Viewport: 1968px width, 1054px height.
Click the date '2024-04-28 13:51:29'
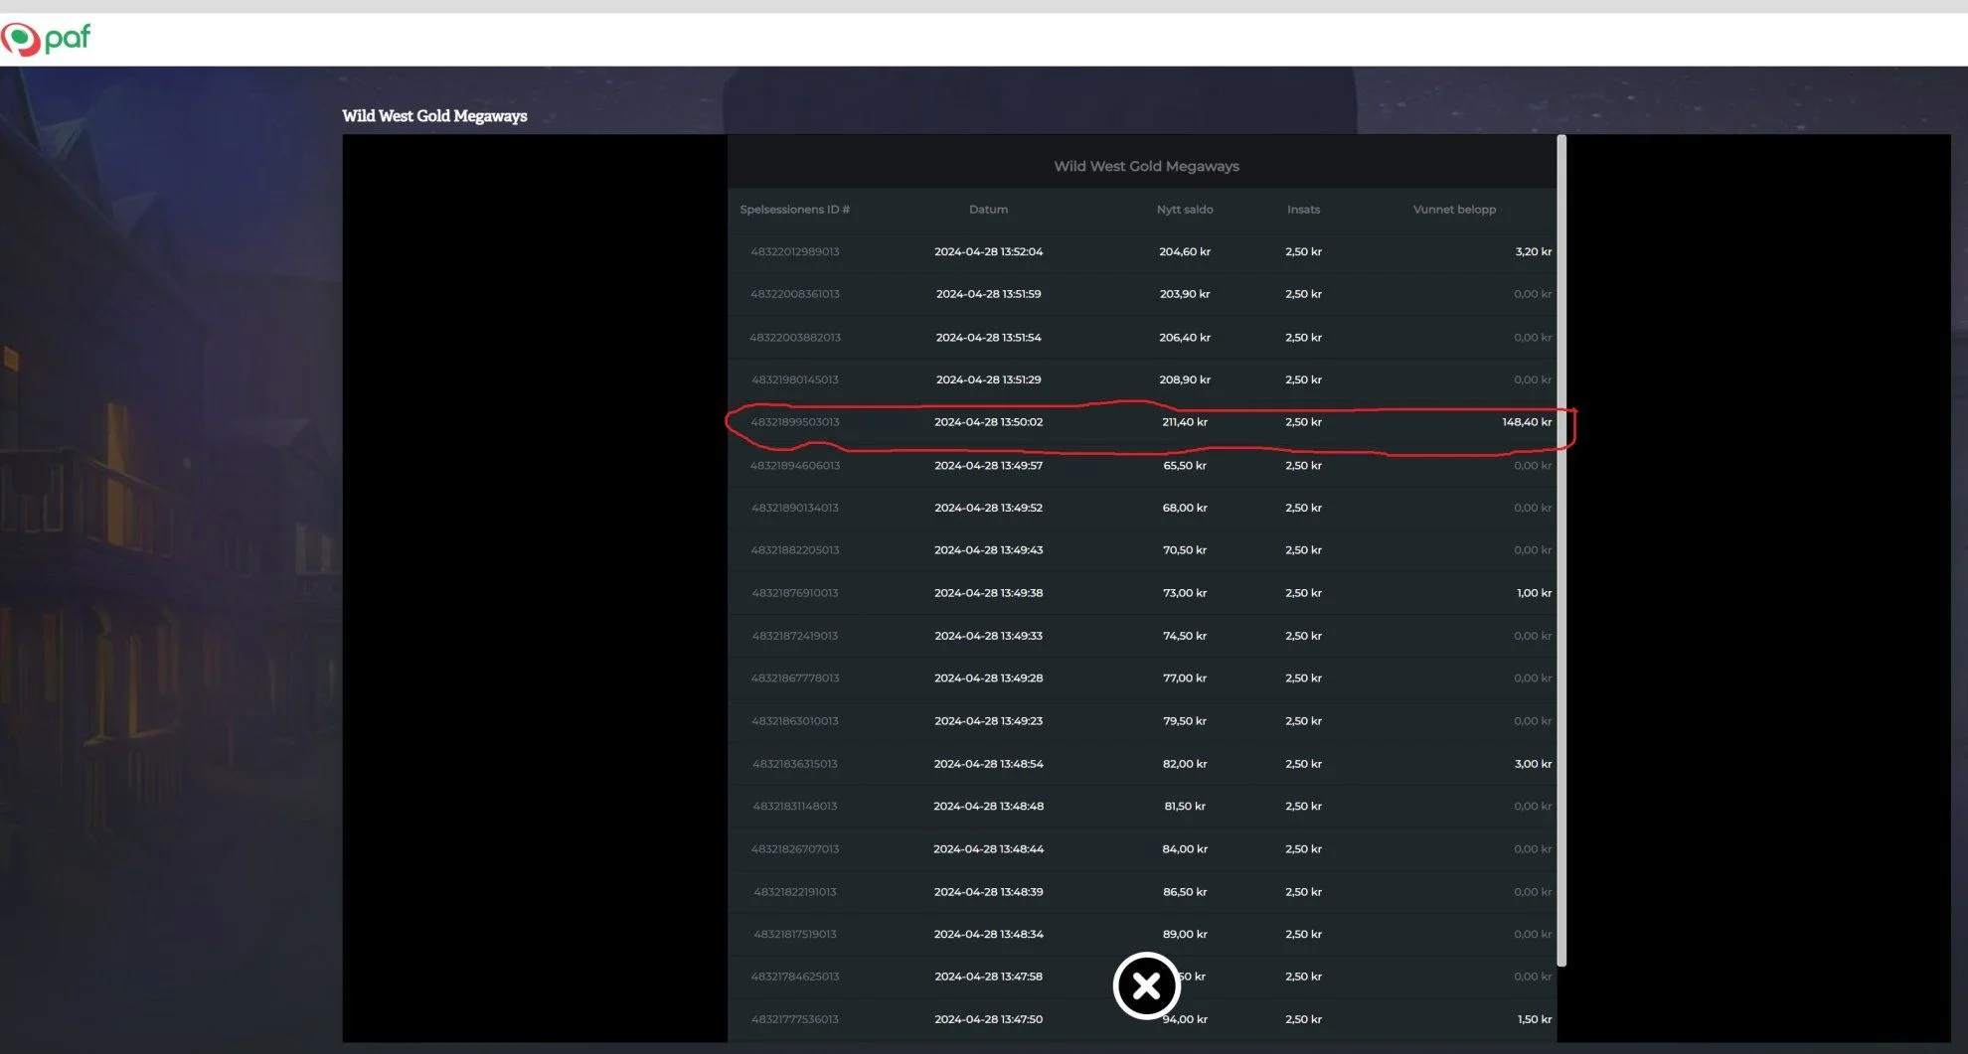click(x=989, y=379)
